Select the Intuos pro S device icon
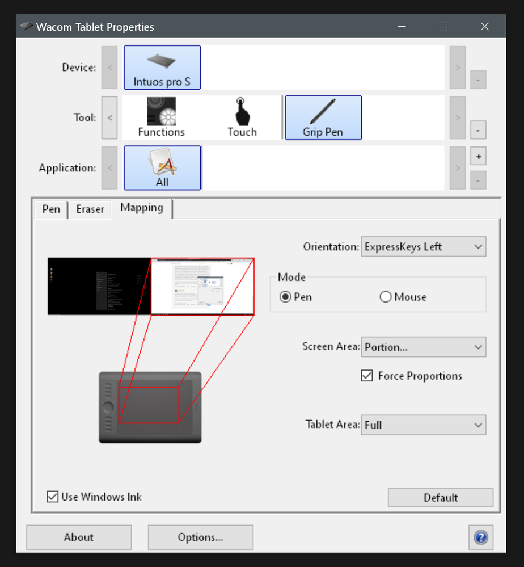Viewport: 524px width, 567px height. (162, 68)
